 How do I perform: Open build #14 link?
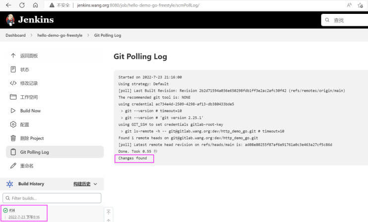point(12,210)
